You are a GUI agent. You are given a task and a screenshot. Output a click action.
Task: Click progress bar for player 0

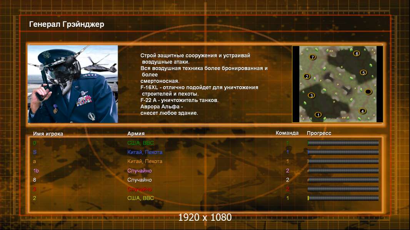tap(343, 143)
